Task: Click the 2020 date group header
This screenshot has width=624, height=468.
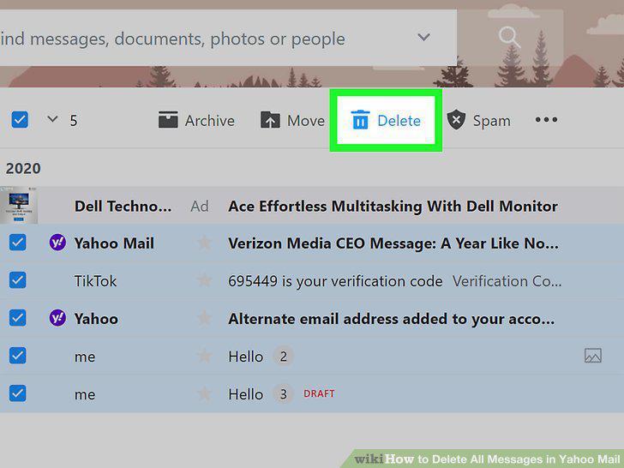Action: pos(23,168)
